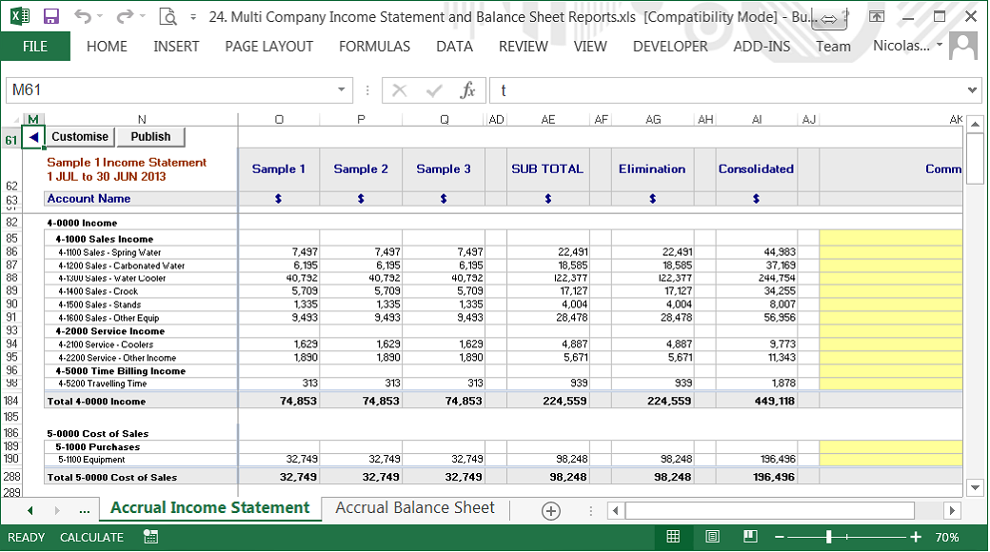This screenshot has height=552, width=990.
Task: Click the user account avatar icon
Action: 963,45
